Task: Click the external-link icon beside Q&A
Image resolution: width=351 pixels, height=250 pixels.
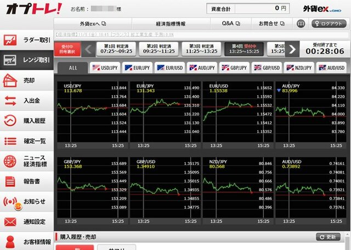Action: (x=238, y=24)
